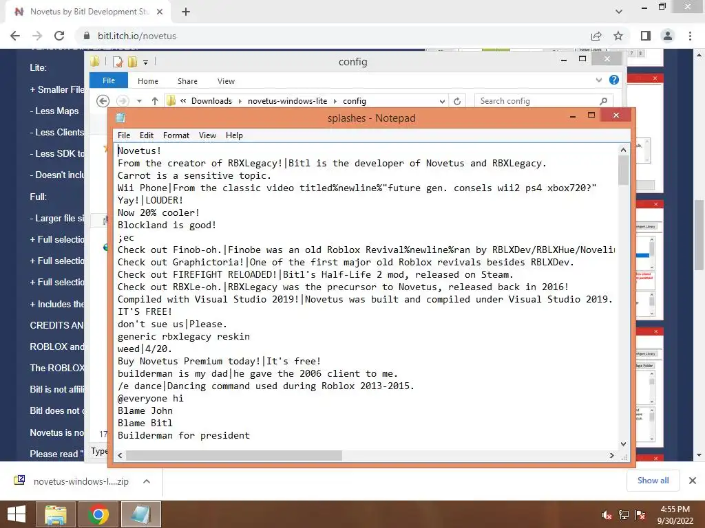Click Notepad horizontal scroll left arrow

[x=120, y=455]
